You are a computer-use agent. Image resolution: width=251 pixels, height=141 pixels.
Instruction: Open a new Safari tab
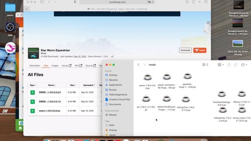point(200,2)
